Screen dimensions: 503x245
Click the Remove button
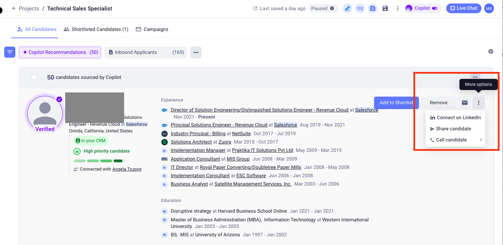[439, 103]
